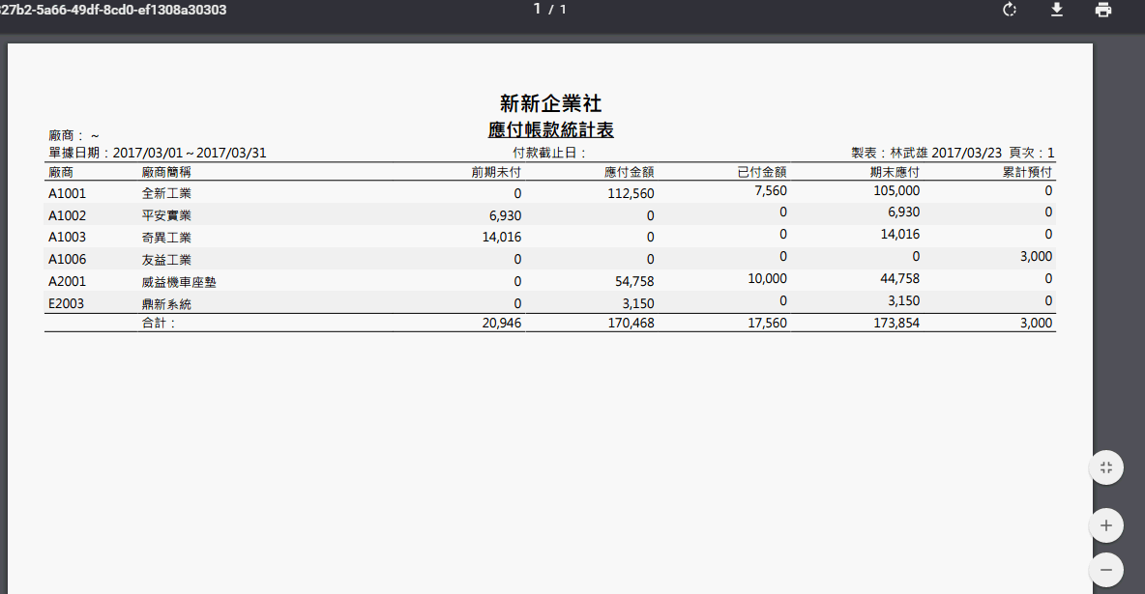The width and height of the screenshot is (1145, 594).
Task: Zoom out with the minus button
Action: pyautogui.click(x=1105, y=570)
